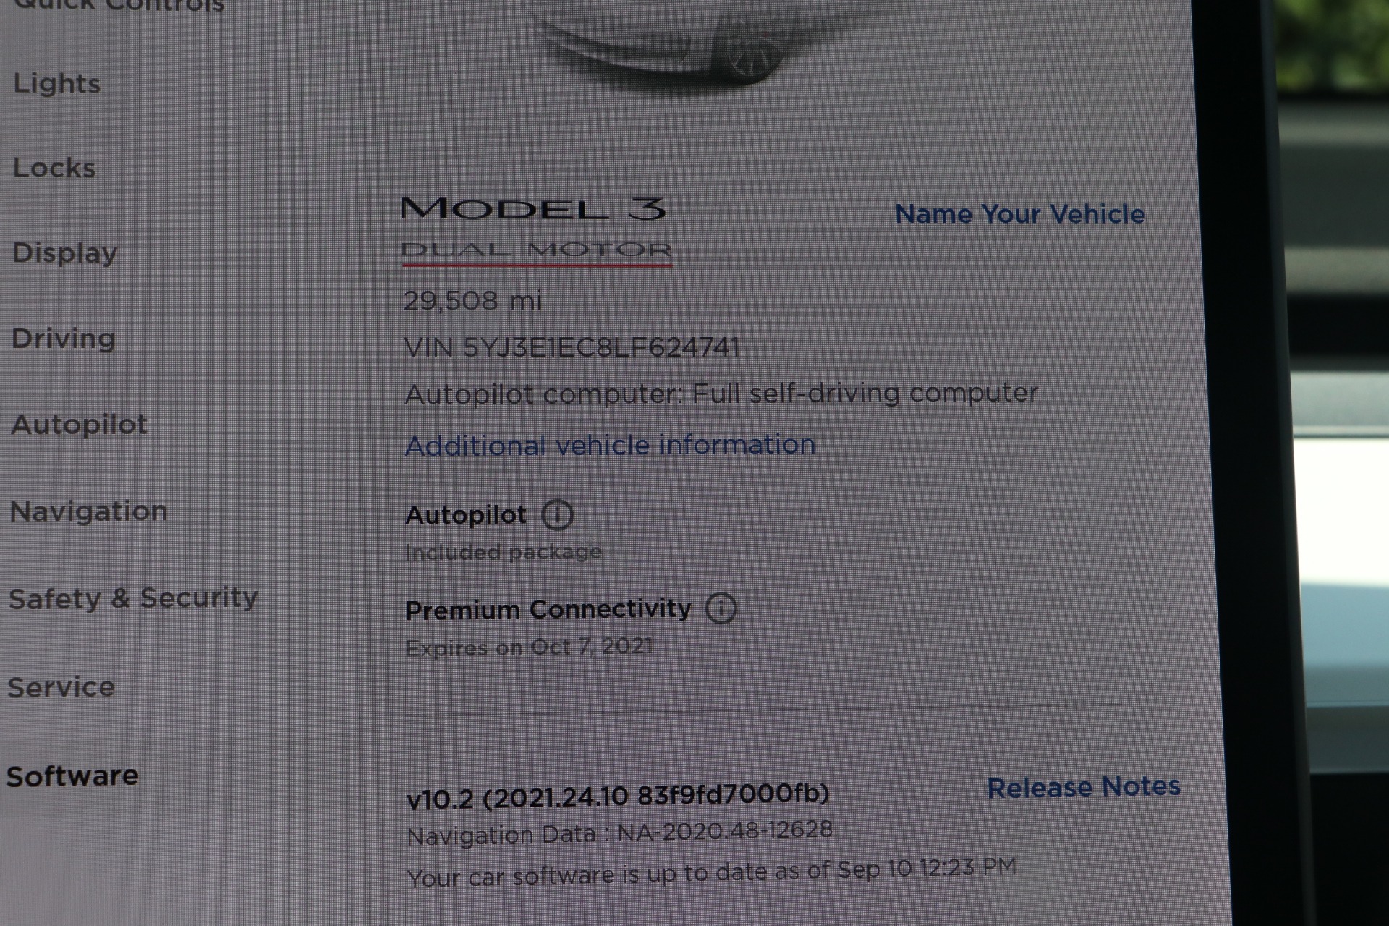Open the Driving menu item
Screen dimensions: 1389x926
[x=63, y=339]
